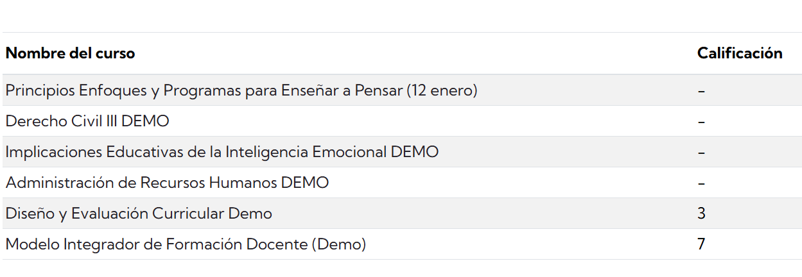Open Modelo Integrador de Formación Docente course
The width and height of the screenshot is (802, 277).
point(186,244)
